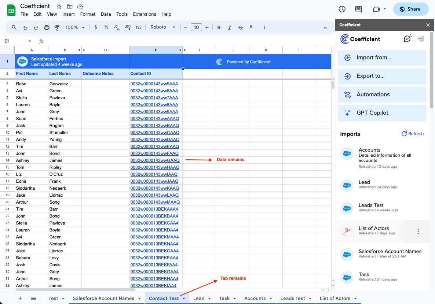The height and width of the screenshot is (304, 435).
Task: Collapse the menus with the caret icon
Action: pos(325,27)
